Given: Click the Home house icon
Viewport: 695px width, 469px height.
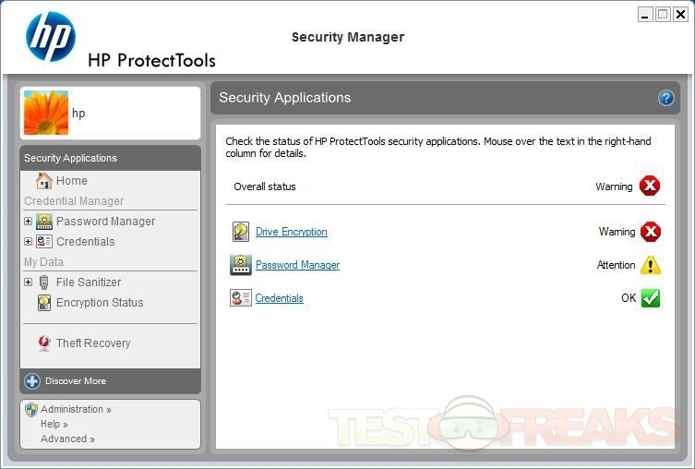Looking at the screenshot, I should point(44,181).
